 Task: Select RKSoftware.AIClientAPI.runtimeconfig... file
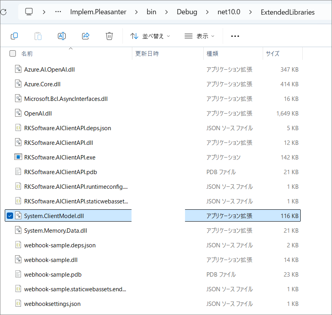(76, 187)
